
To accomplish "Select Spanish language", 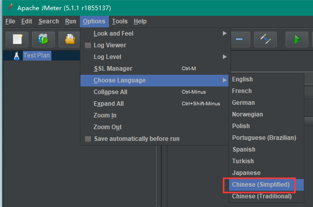I will pyautogui.click(x=266, y=150).
